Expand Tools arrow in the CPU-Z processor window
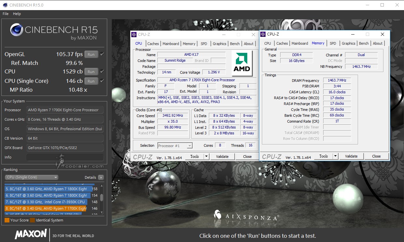 [x=206, y=157]
